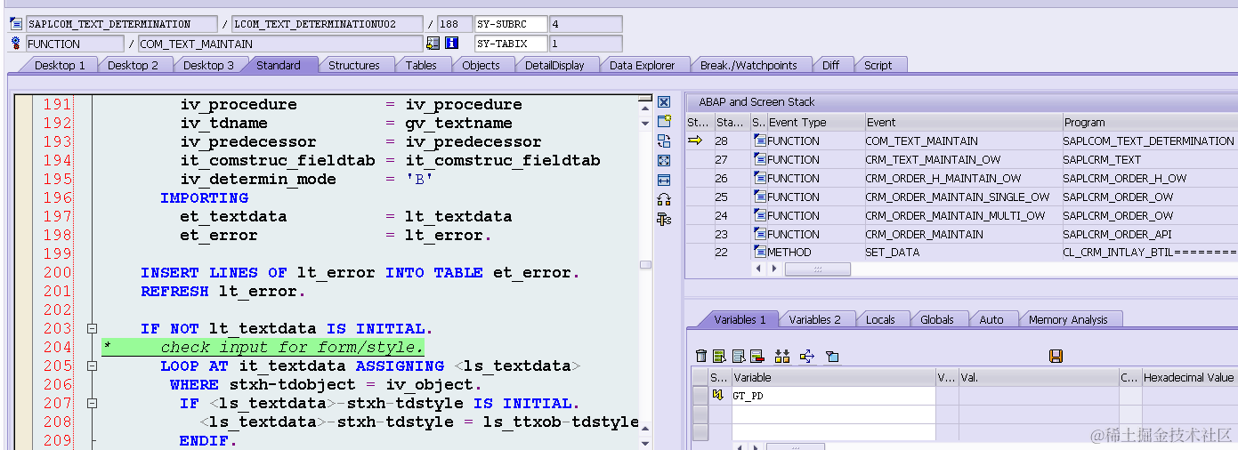Click the second list icon in Variables toolbar
This screenshot has width=1238, height=450.
pyautogui.click(x=738, y=356)
